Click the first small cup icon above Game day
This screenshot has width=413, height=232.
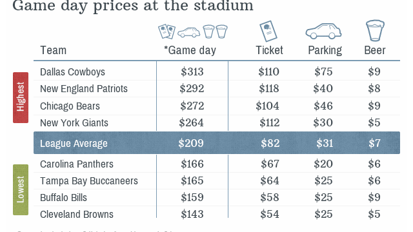208,32
